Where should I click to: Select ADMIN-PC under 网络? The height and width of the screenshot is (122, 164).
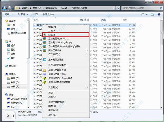click(x=15, y=103)
